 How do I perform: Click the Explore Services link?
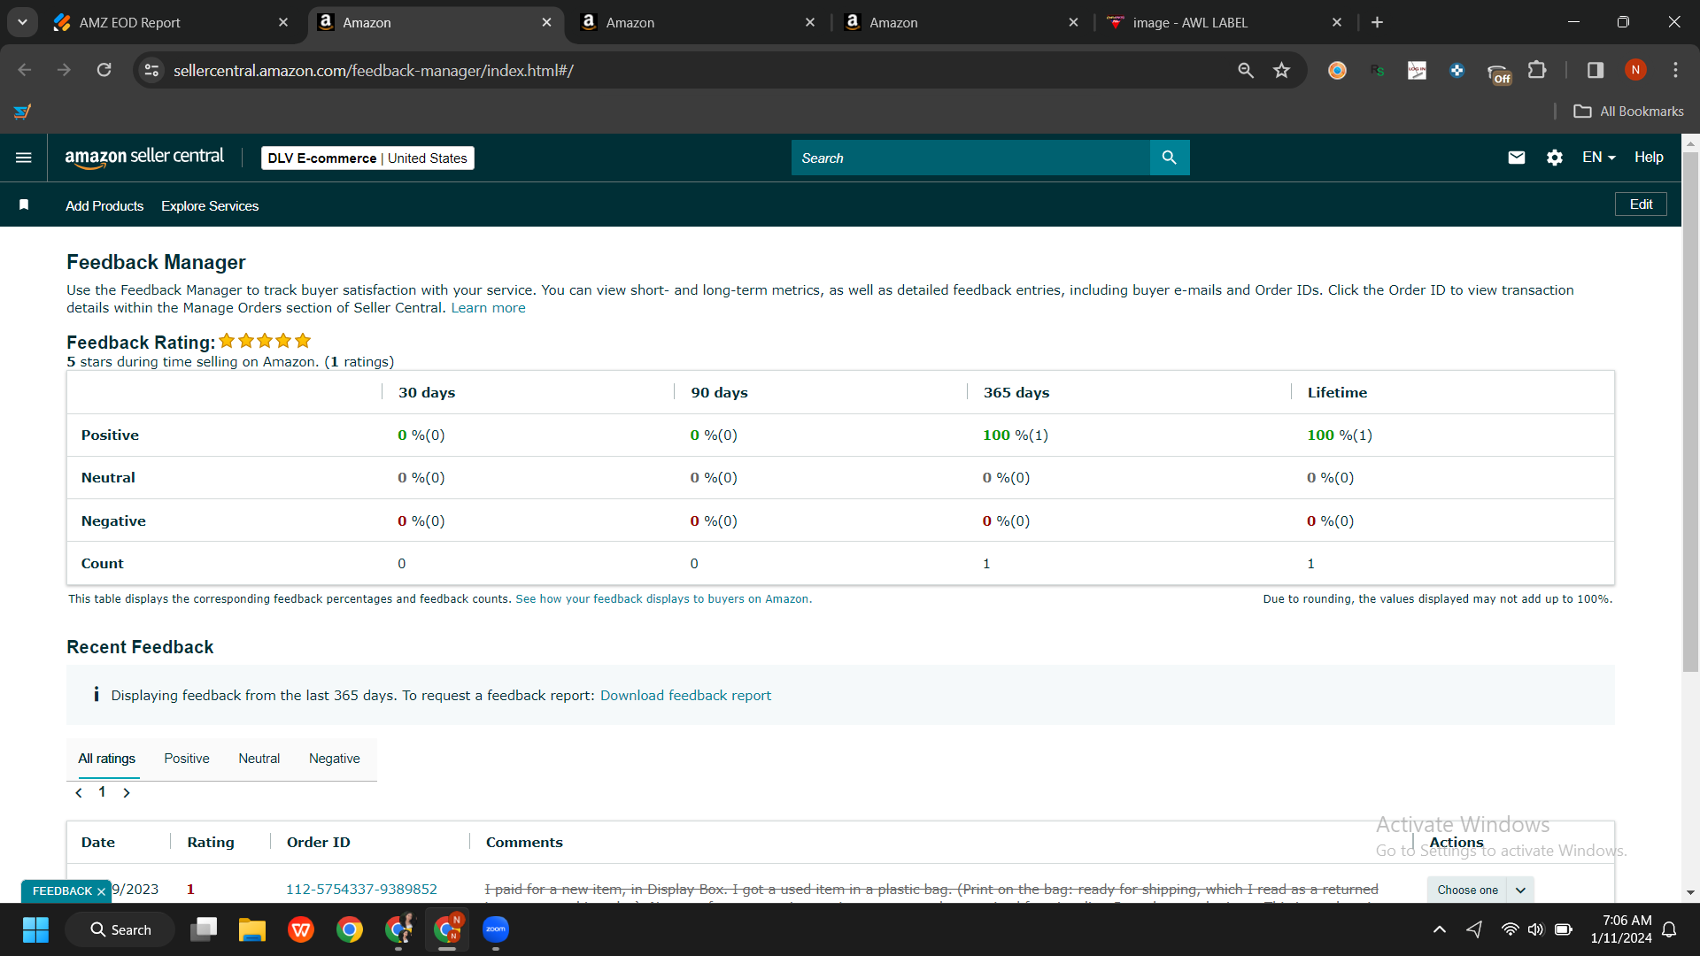[210, 205]
